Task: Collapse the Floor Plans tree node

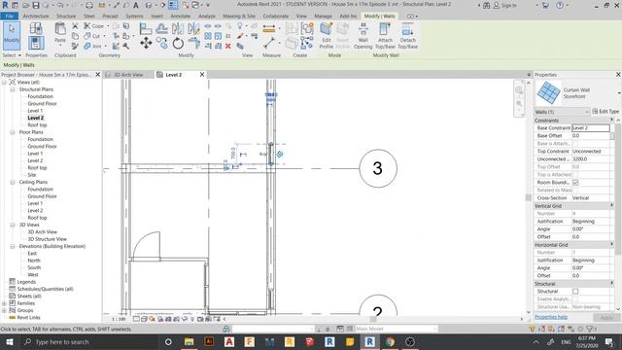Action: click(13, 132)
